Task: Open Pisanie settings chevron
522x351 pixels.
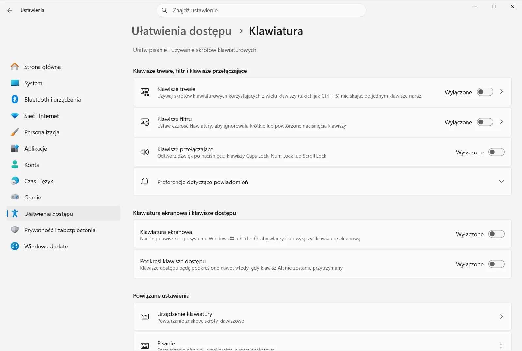Action: pos(501,346)
